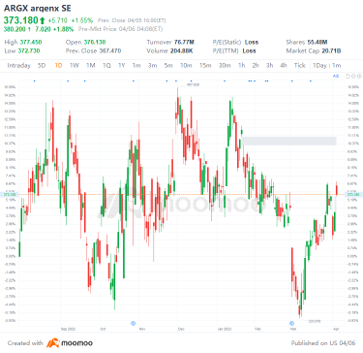This screenshot has width=363, height=353.
Task: Select the 2h interval tab
Action: [x=256, y=65]
